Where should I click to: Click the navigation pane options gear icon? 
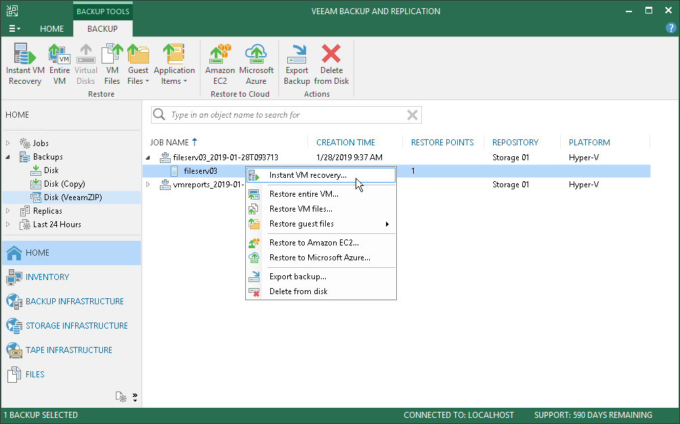click(121, 397)
